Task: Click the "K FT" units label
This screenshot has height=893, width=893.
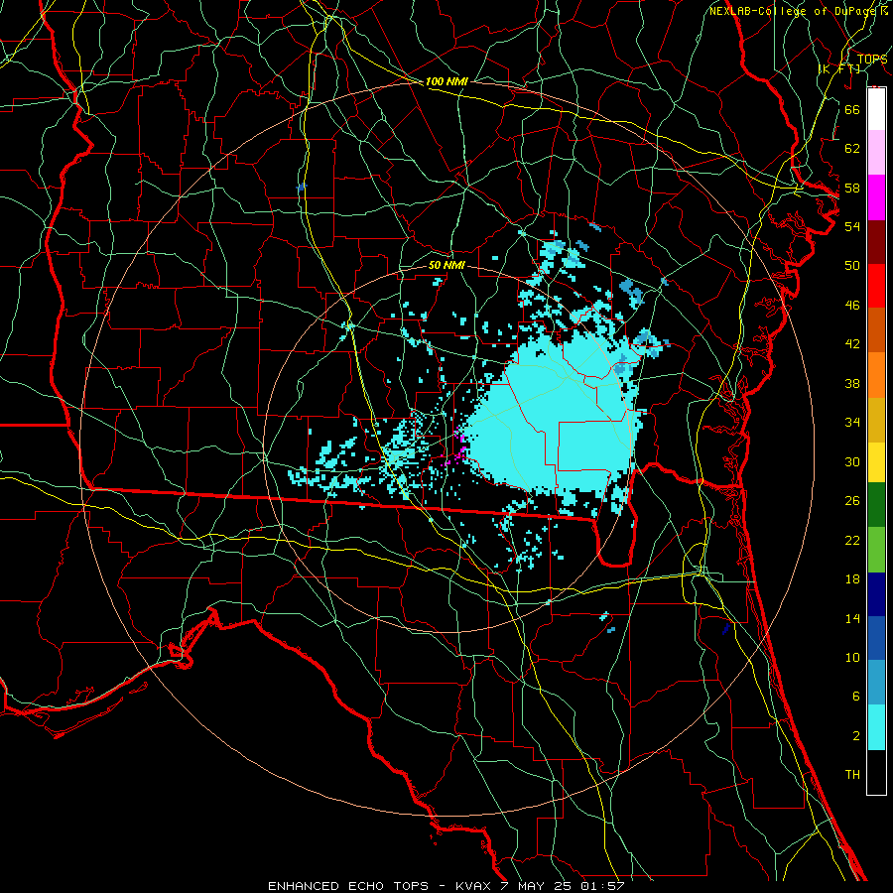Action: point(839,68)
